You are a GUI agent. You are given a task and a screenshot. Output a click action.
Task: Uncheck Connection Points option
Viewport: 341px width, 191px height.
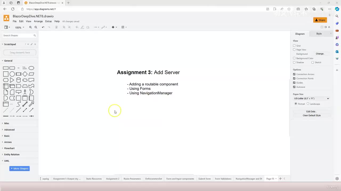tap(294, 79)
